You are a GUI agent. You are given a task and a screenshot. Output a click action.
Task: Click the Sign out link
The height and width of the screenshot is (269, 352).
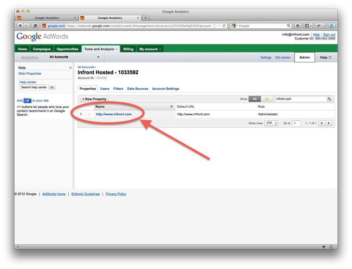coord(329,34)
